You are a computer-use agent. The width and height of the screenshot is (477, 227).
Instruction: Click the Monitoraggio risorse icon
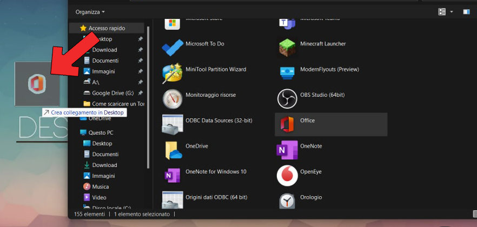(173, 98)
